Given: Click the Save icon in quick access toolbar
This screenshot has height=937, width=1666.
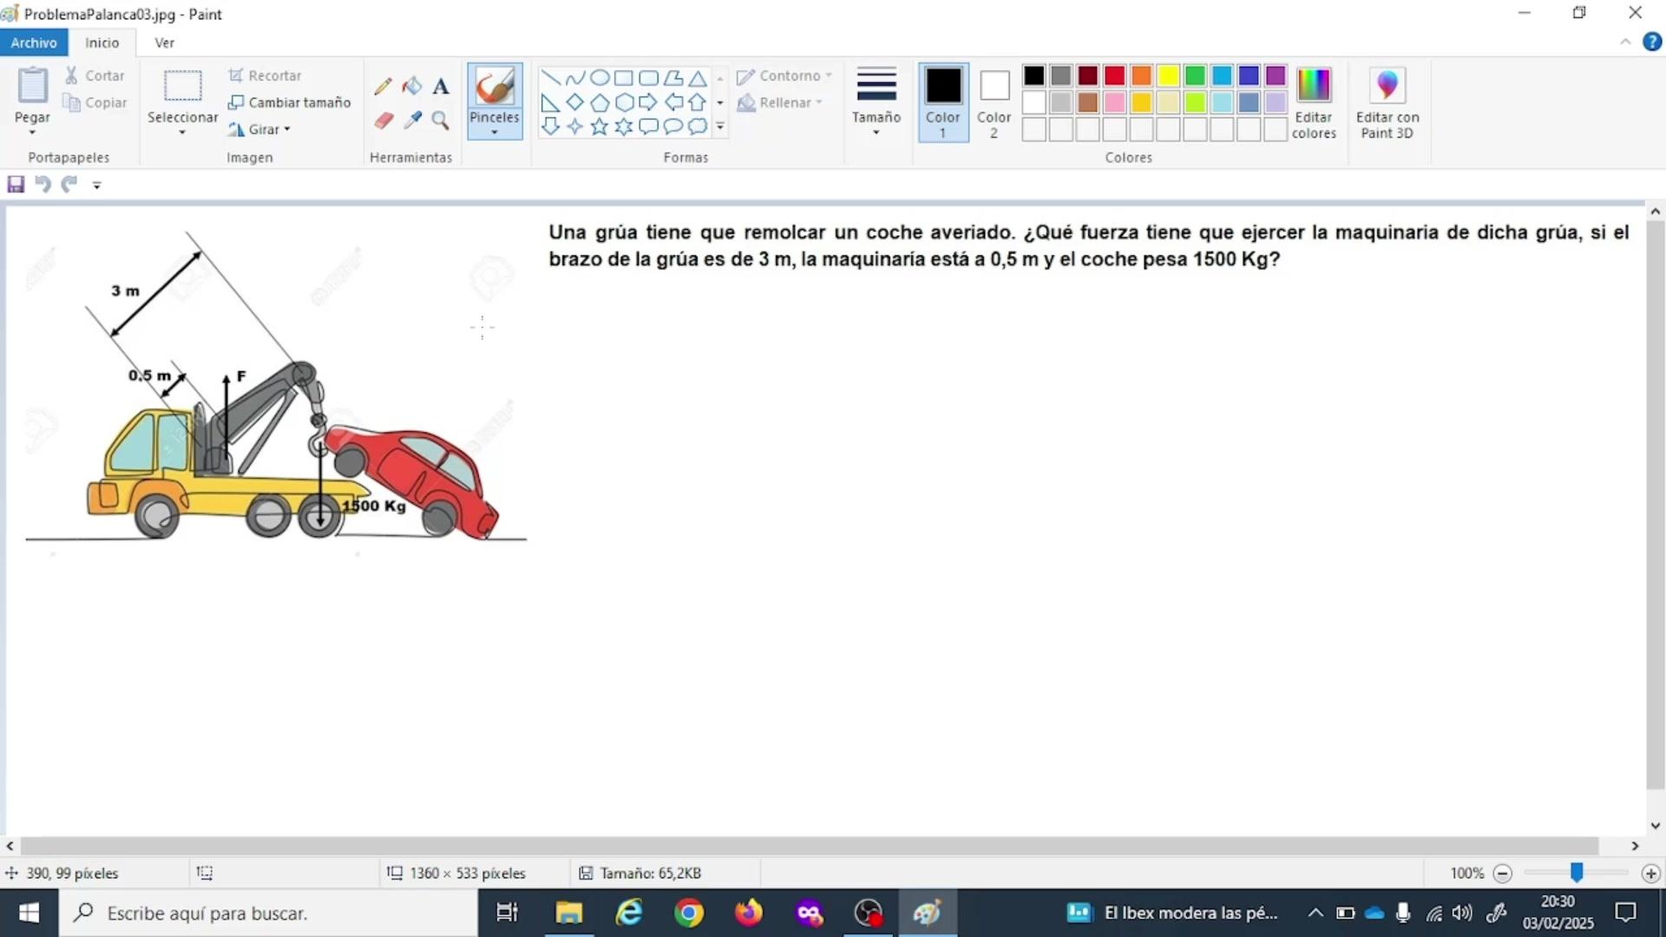Looking at the screenshot, I should click(x=16, y=184).
